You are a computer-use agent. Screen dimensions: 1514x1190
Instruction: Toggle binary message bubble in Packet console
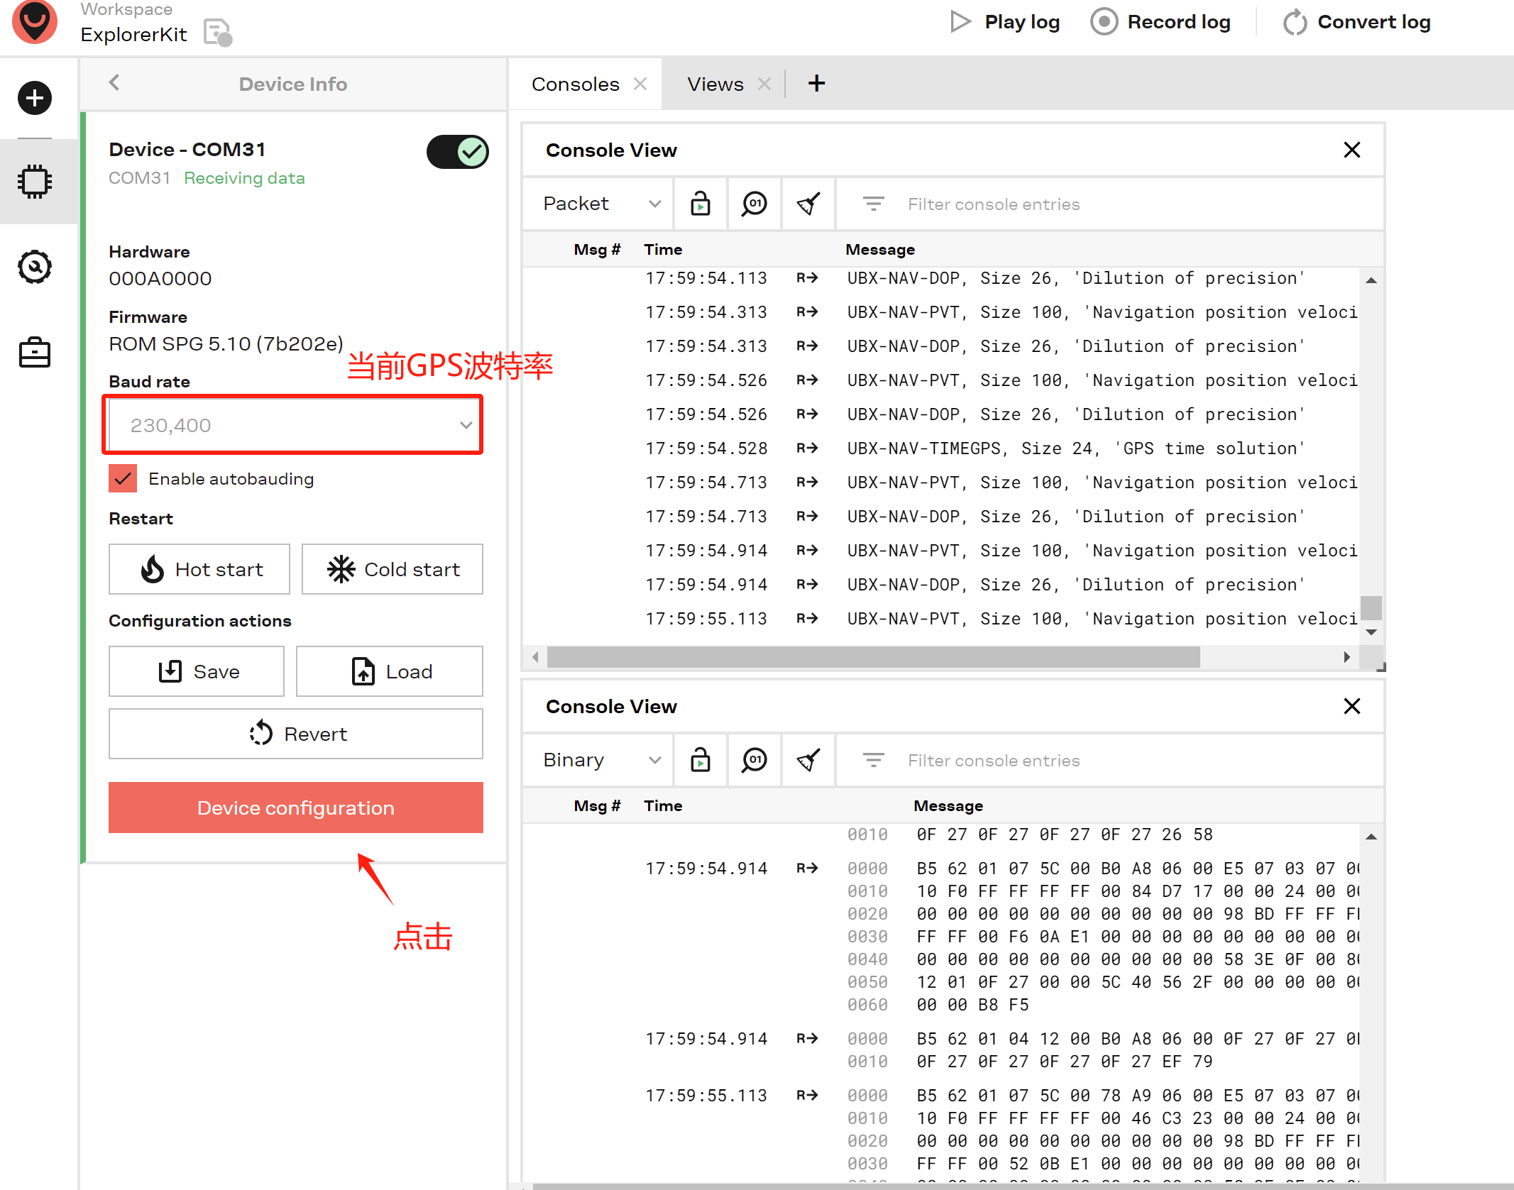[x=755, y=204]
